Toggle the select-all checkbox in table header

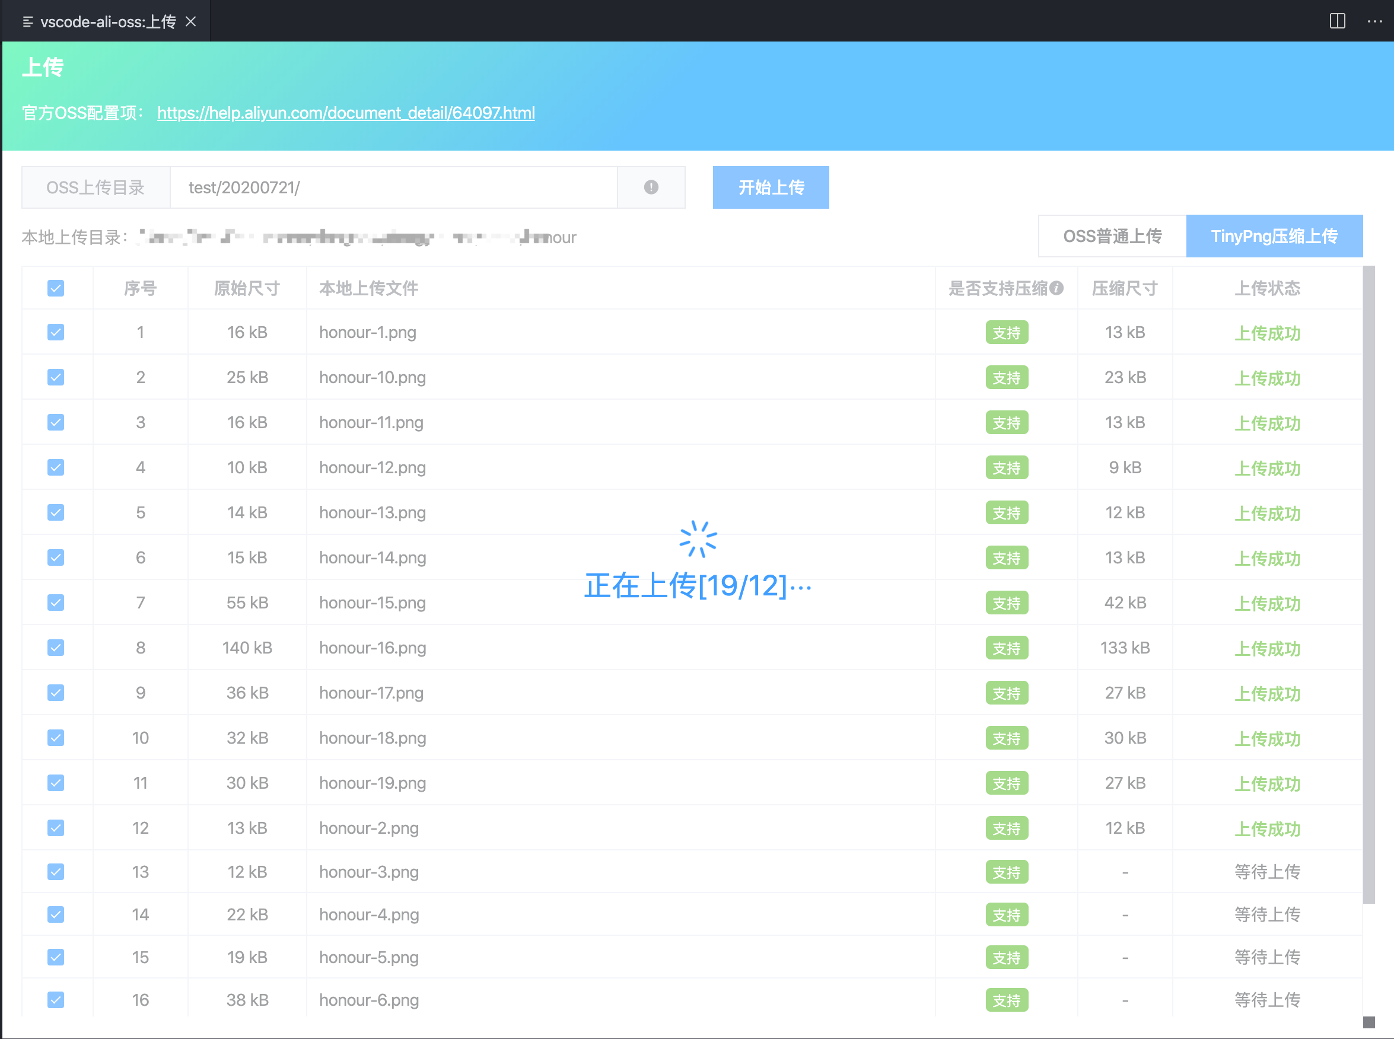pos(56,289)
